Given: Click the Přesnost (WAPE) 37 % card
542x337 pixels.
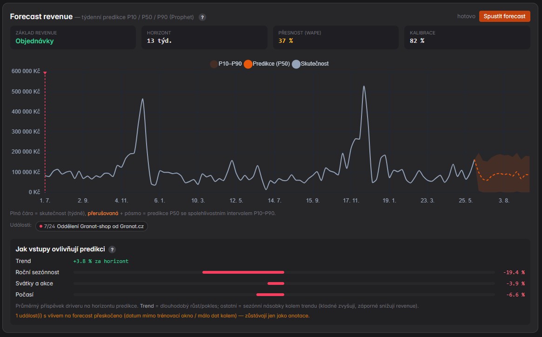Looking at the screenshot, I should point(335,37).
